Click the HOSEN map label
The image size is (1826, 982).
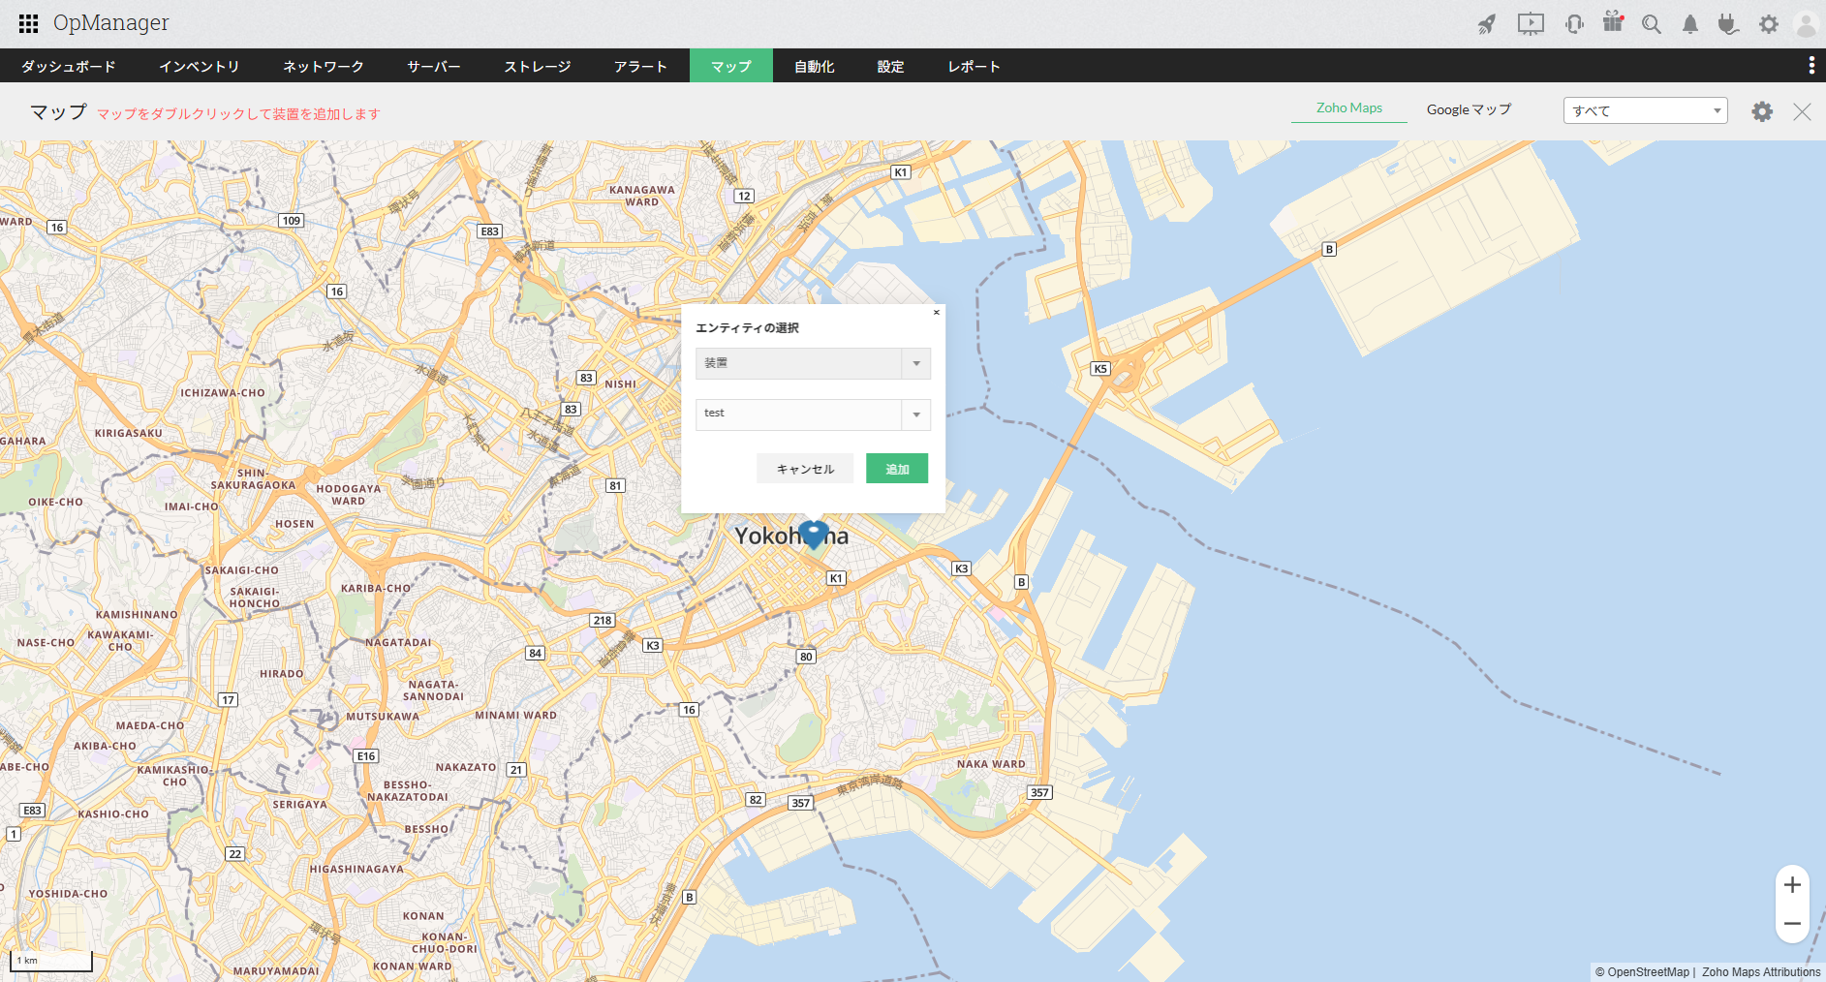tap(294, 524)
